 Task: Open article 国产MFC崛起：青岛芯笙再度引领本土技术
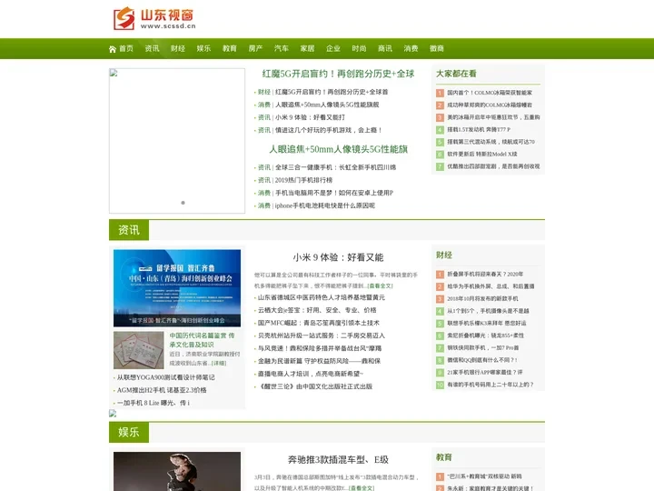click(319, 323)
